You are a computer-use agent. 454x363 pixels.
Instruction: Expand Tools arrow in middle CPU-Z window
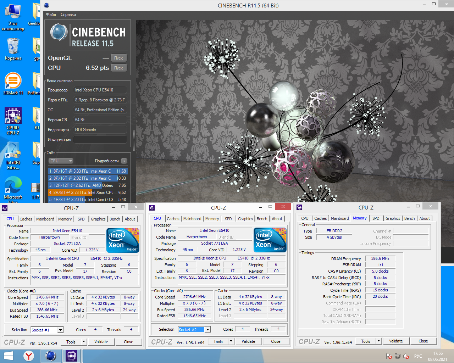pyautogui.click(x=231, y=341)
